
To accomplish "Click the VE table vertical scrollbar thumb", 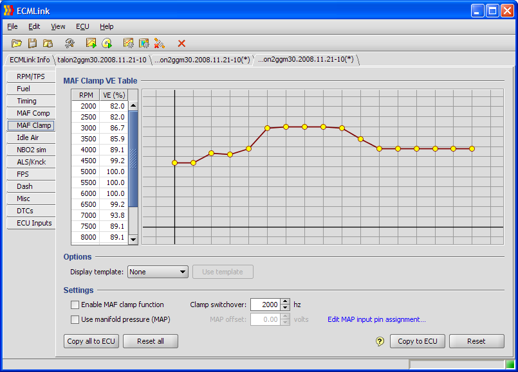I will (133, 157).
